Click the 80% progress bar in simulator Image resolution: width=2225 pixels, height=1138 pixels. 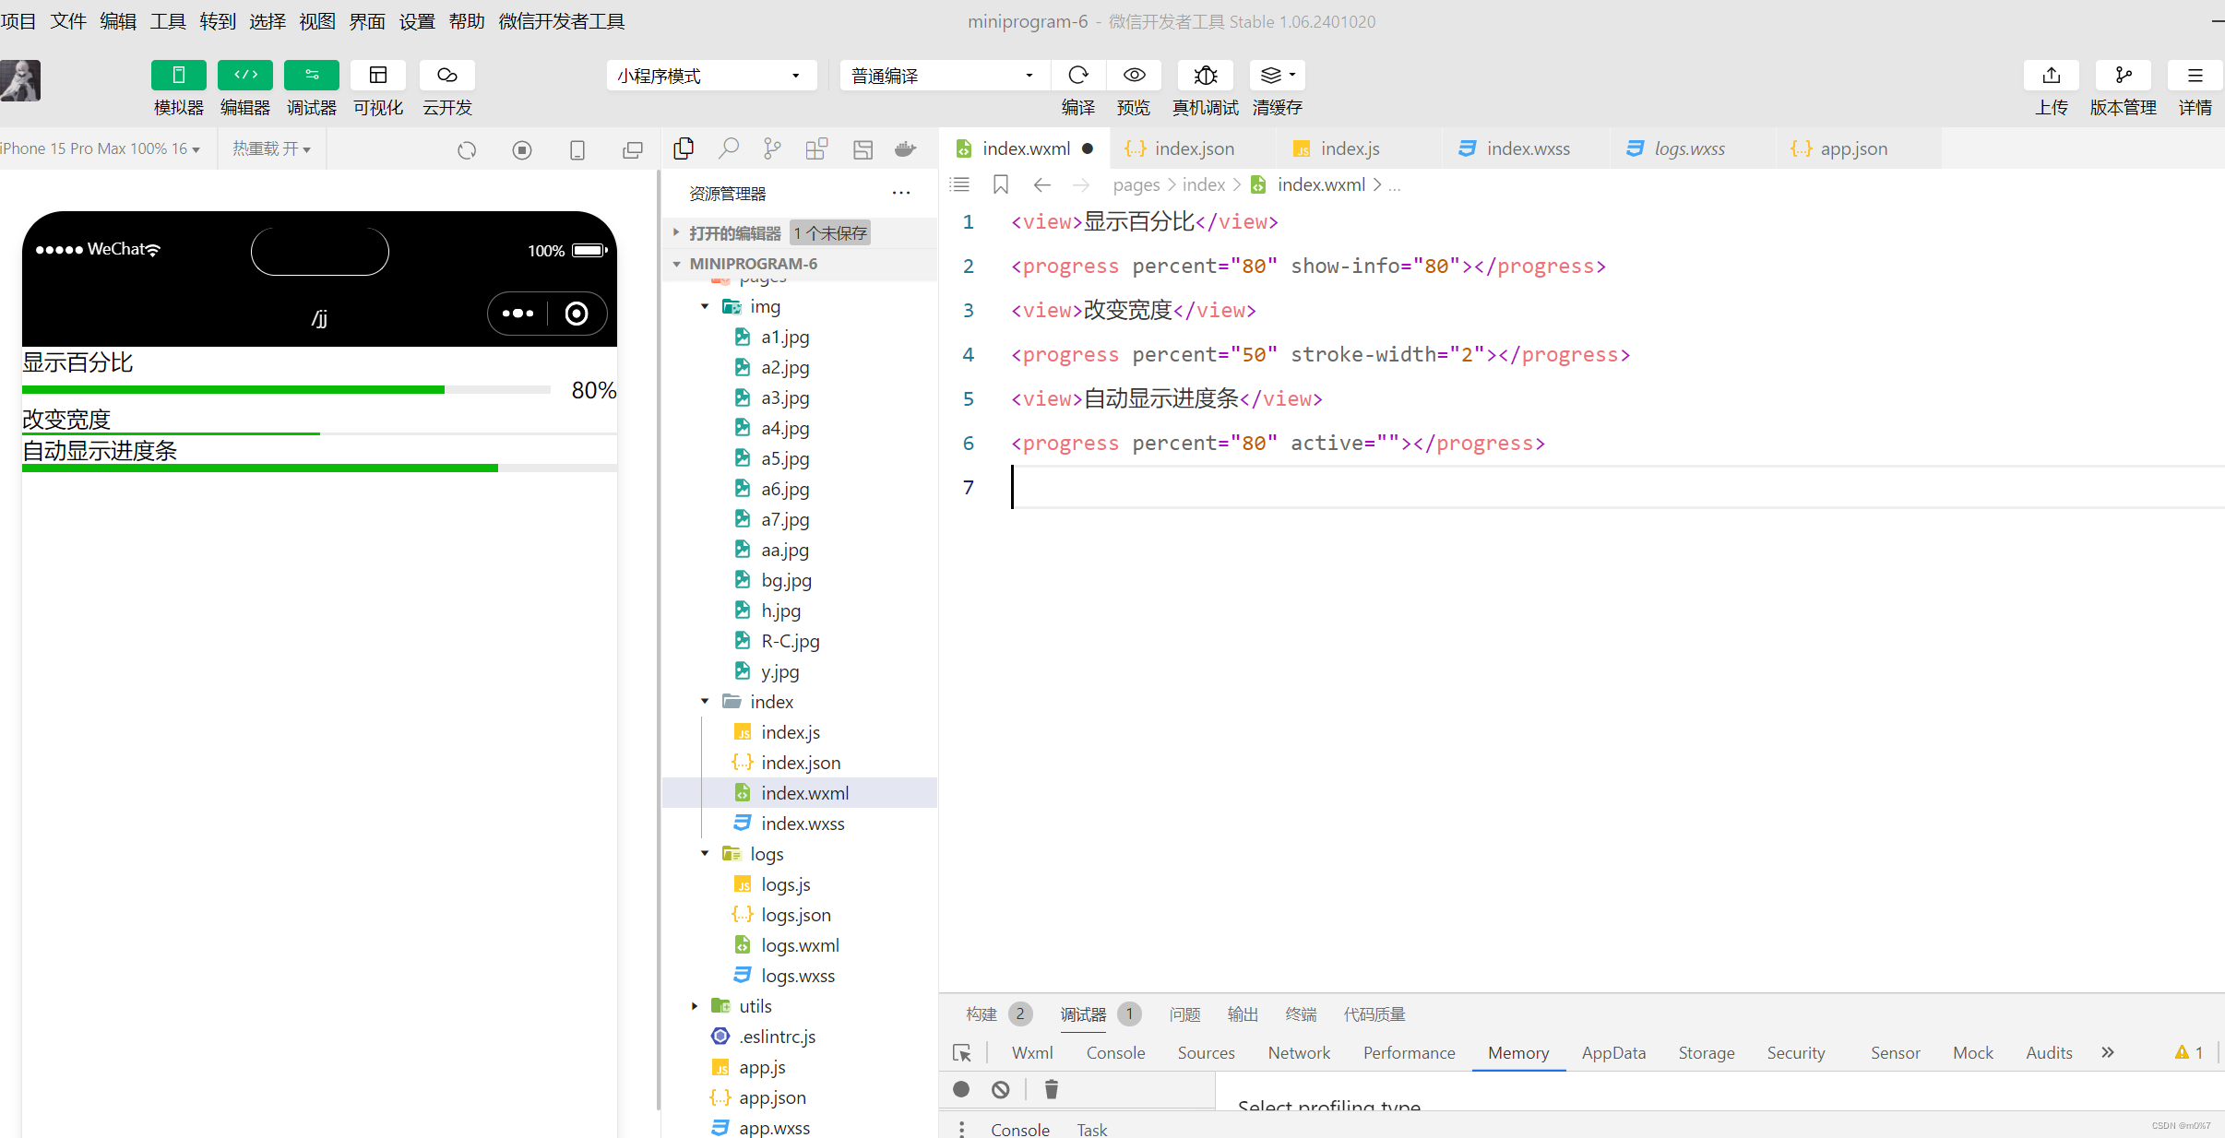pos(286,390)
